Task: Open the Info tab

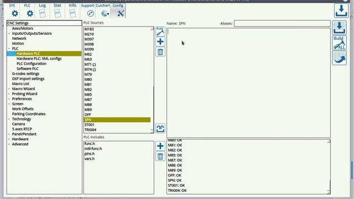Action: point(72,11)
